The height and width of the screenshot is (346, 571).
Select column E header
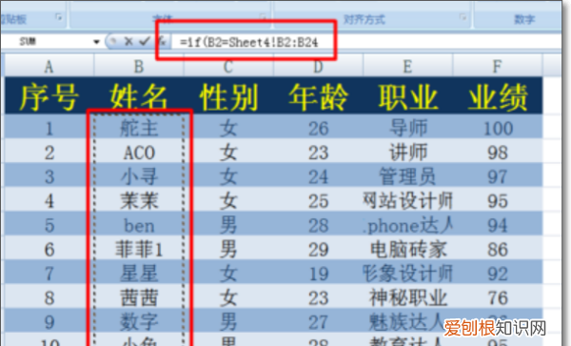coord(407,66)
